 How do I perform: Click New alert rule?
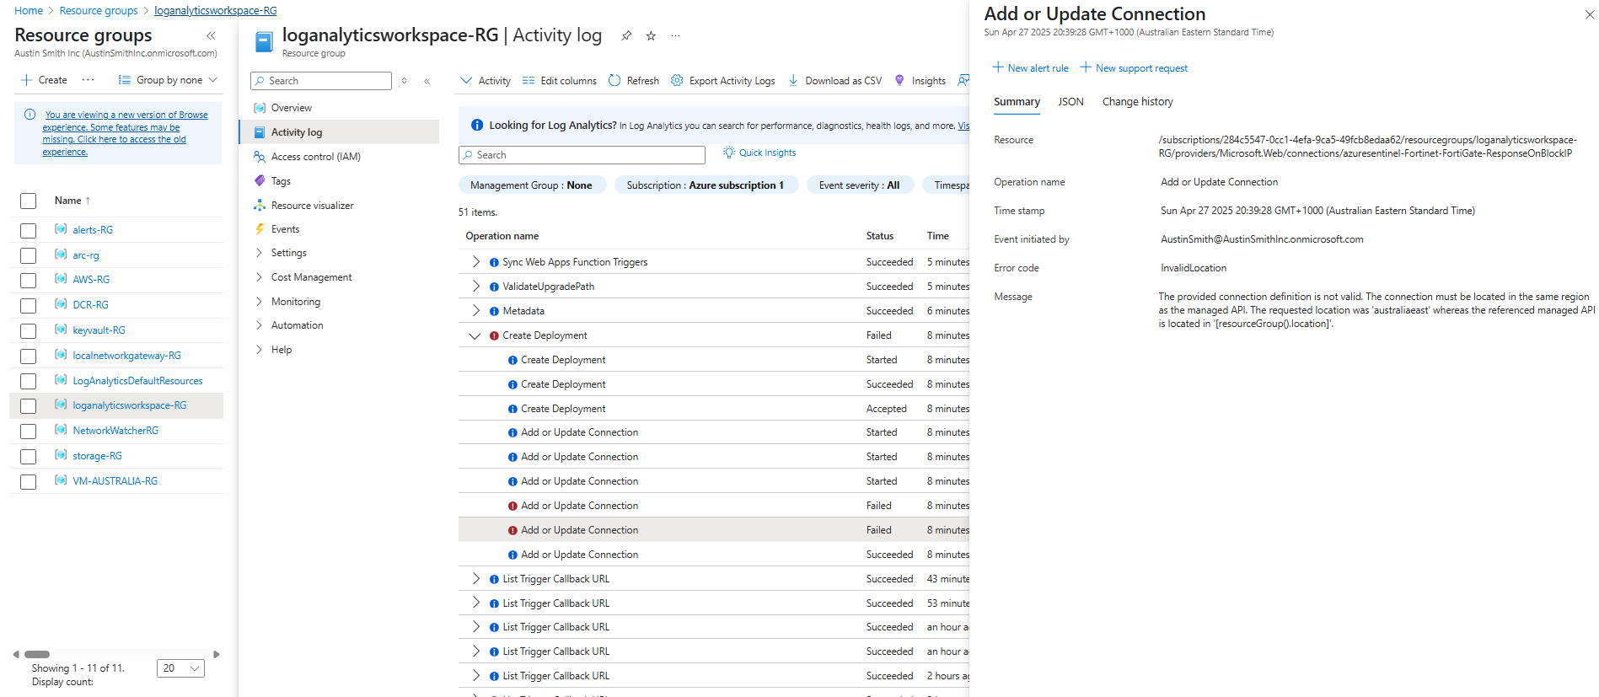pyautogui.click(x=1030, y=68)
